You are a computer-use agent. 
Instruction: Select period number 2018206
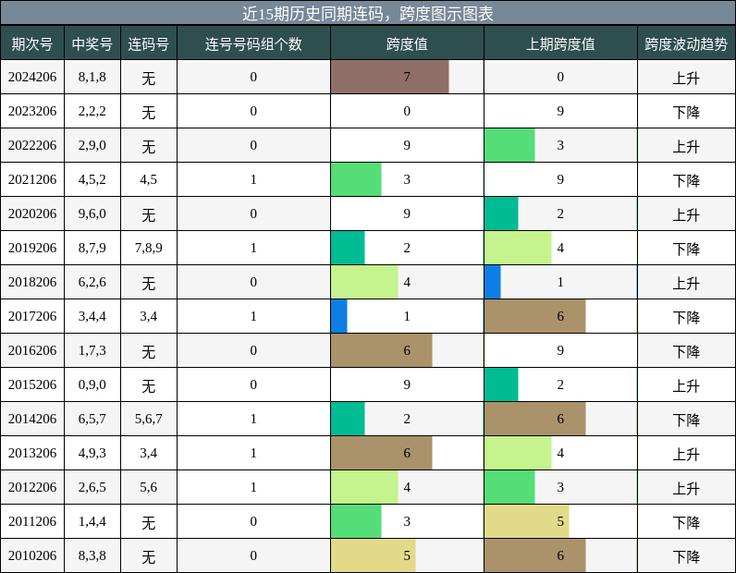point(32,282)
